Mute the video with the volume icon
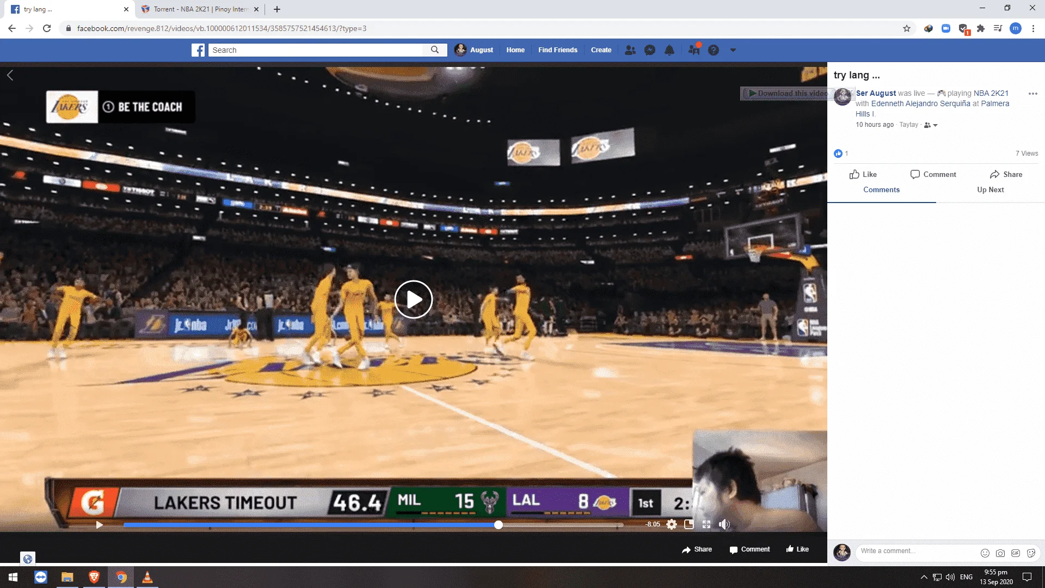Image resolution: width=1045 pixels, height=588 pixels. [x=724, y=524]
